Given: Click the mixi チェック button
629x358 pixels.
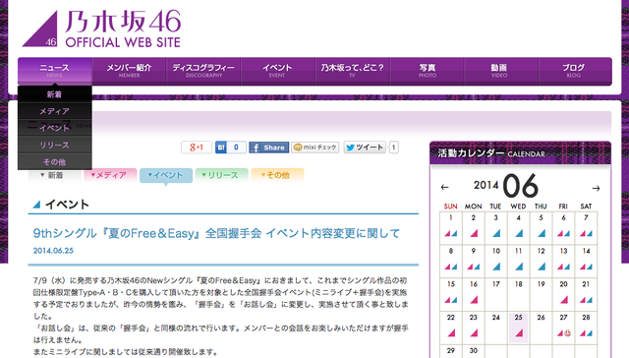Looking at the screenshot, I should (315, 148).
